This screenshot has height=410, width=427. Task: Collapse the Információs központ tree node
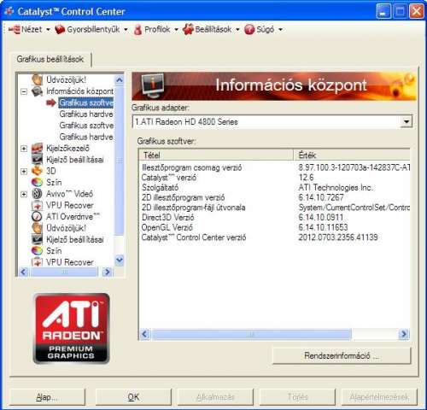point(24,91)
